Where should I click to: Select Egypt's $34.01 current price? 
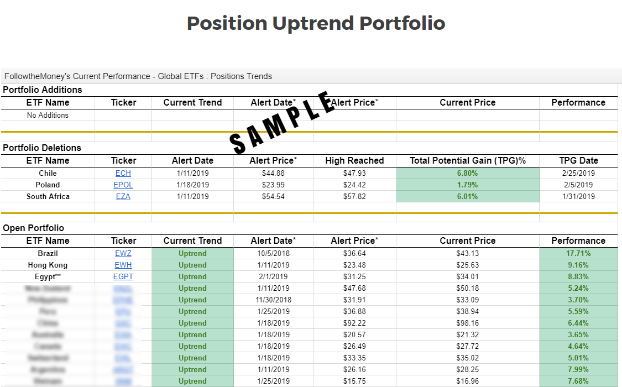[x=467, y=276]
